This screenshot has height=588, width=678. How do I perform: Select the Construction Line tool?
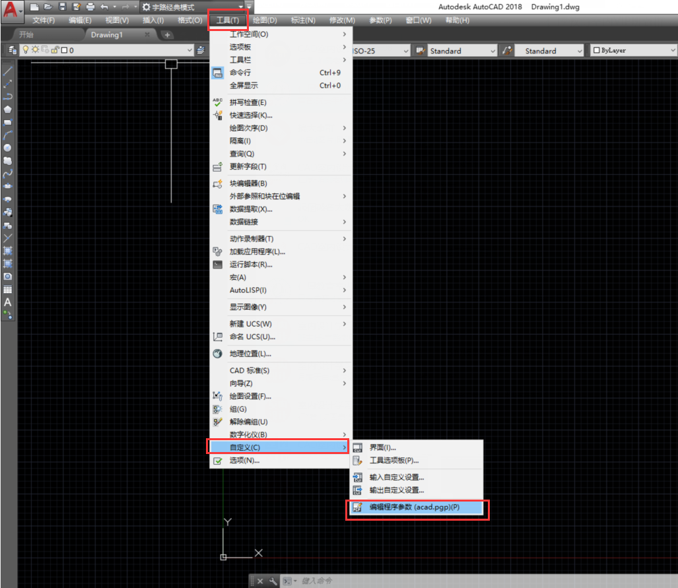tap(8, 84)
